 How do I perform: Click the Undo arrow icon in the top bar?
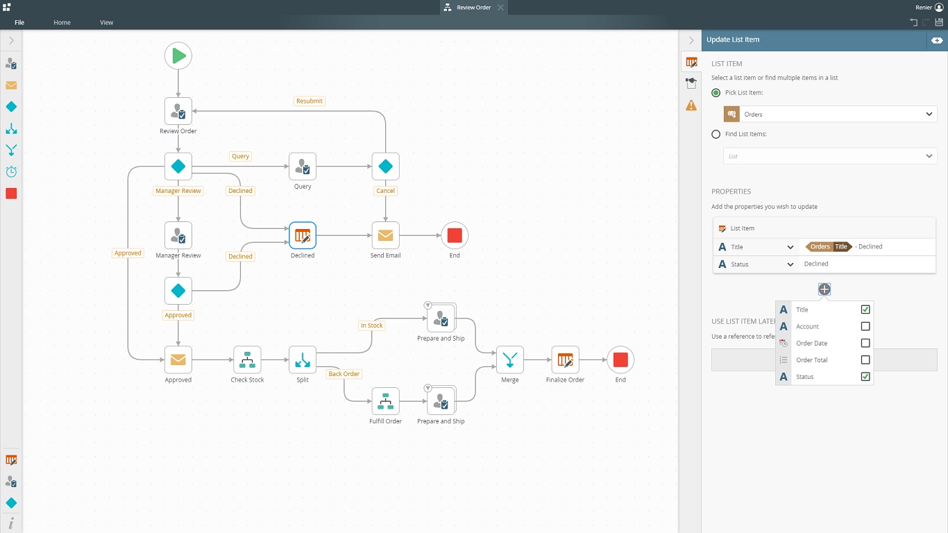tap(914, 22)
